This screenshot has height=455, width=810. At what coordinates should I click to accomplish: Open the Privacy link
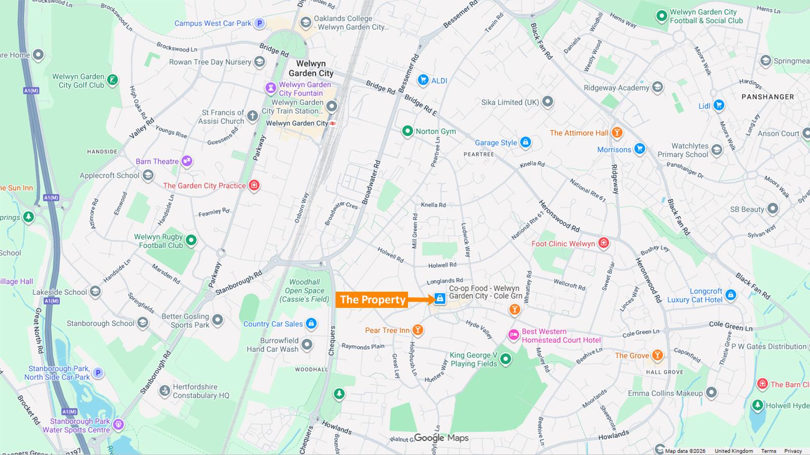pyautogui.click(x=793, y=451)
